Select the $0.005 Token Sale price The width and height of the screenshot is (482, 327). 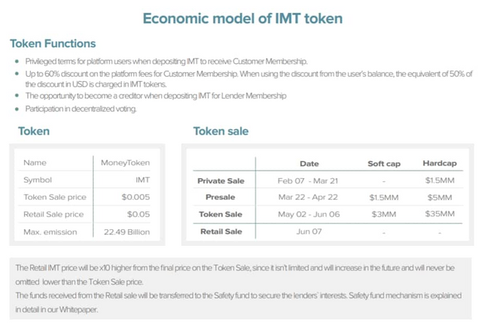point(136,198)
